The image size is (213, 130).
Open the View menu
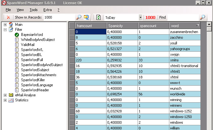(x=20, y=10)
